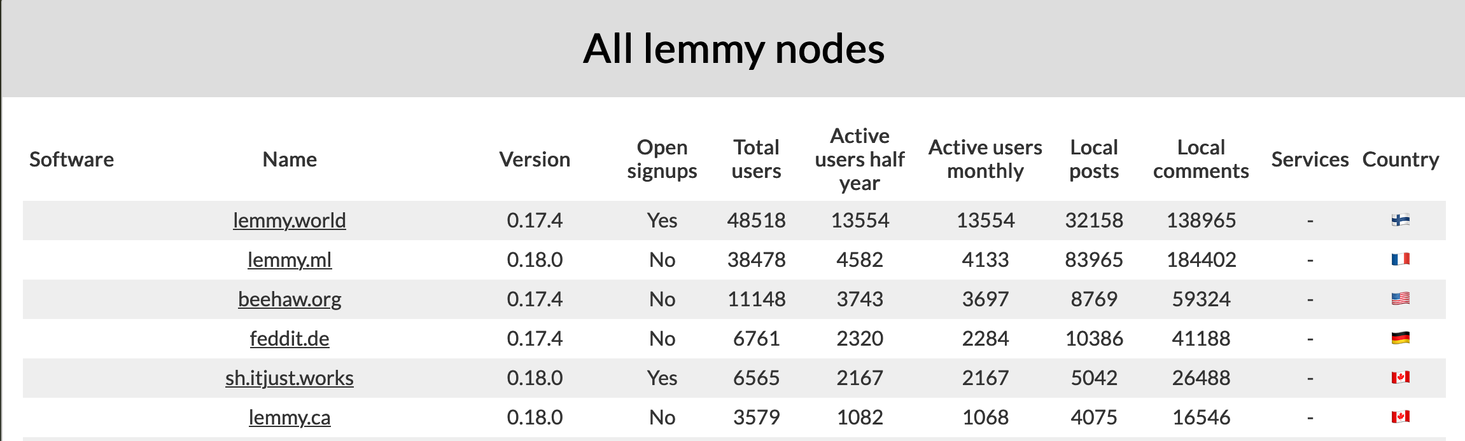This screenshot has height=441, width=1465.
Task: Sort by Open signups column header
Action: (662, 159)
